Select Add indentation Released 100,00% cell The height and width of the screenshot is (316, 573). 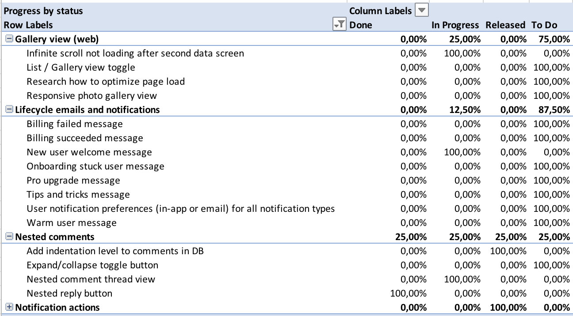tap(508, 251)
